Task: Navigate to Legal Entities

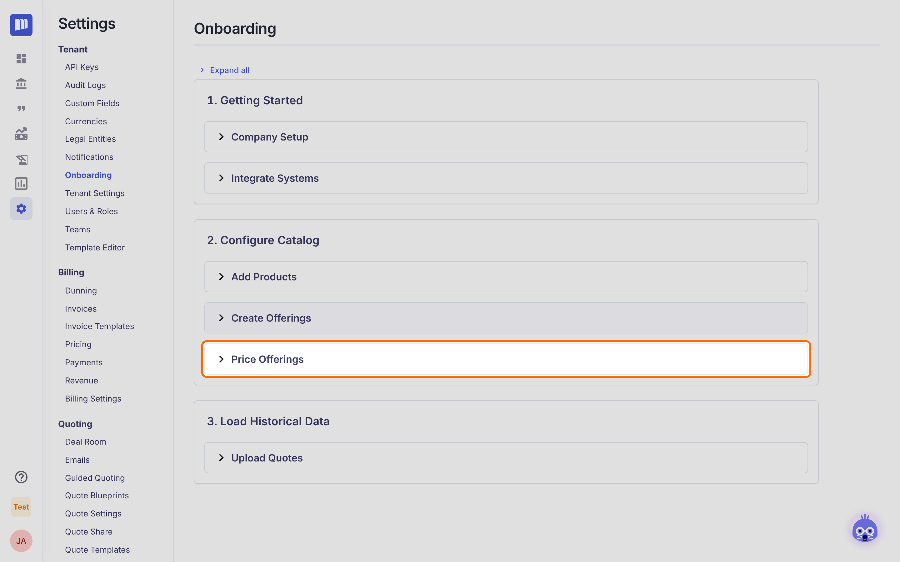Action: point(90,139)
